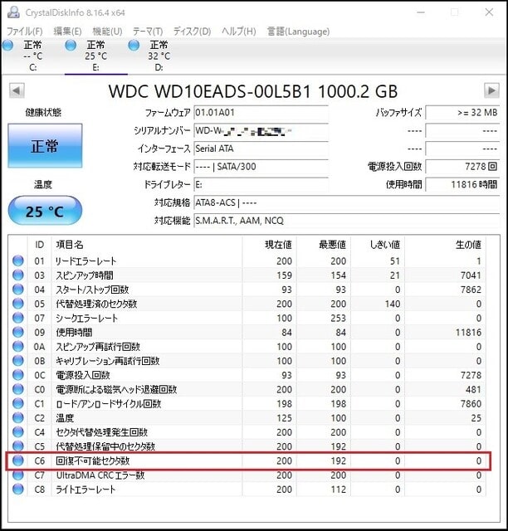Open the 機能(U) menu
The image size is (508, 531).
coord(107,32)
